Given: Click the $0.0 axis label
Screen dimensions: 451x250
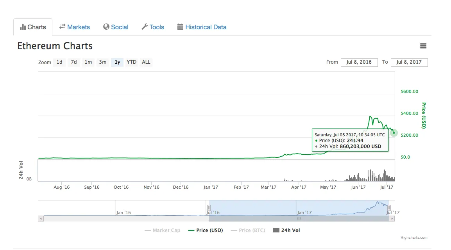Looking at the screenshot, I should (405, 157).
